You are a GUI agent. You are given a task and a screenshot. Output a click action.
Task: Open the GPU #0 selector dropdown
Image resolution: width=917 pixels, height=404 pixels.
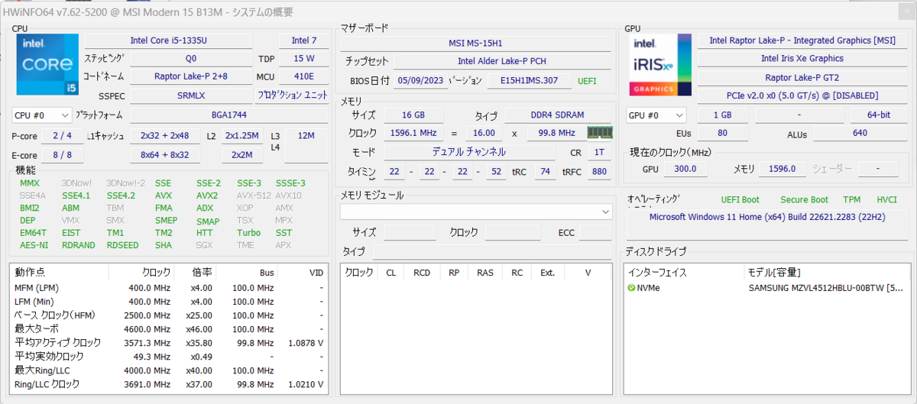click(x=656, y=115)
